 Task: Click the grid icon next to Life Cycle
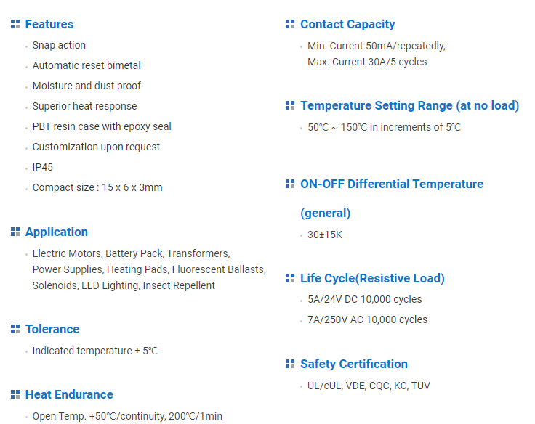click(290, 278)
